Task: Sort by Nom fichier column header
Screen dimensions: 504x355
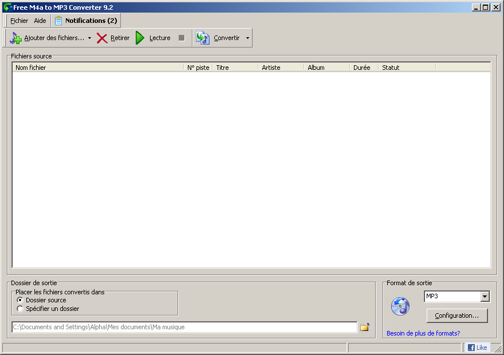Action: tap(98, 68)
